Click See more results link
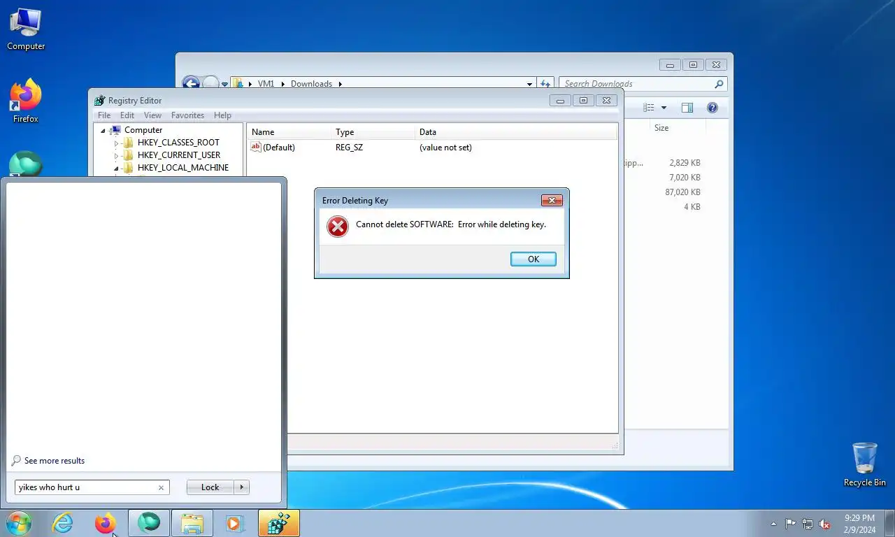Viewport: 895px width, 537px height. coord(55,461)
